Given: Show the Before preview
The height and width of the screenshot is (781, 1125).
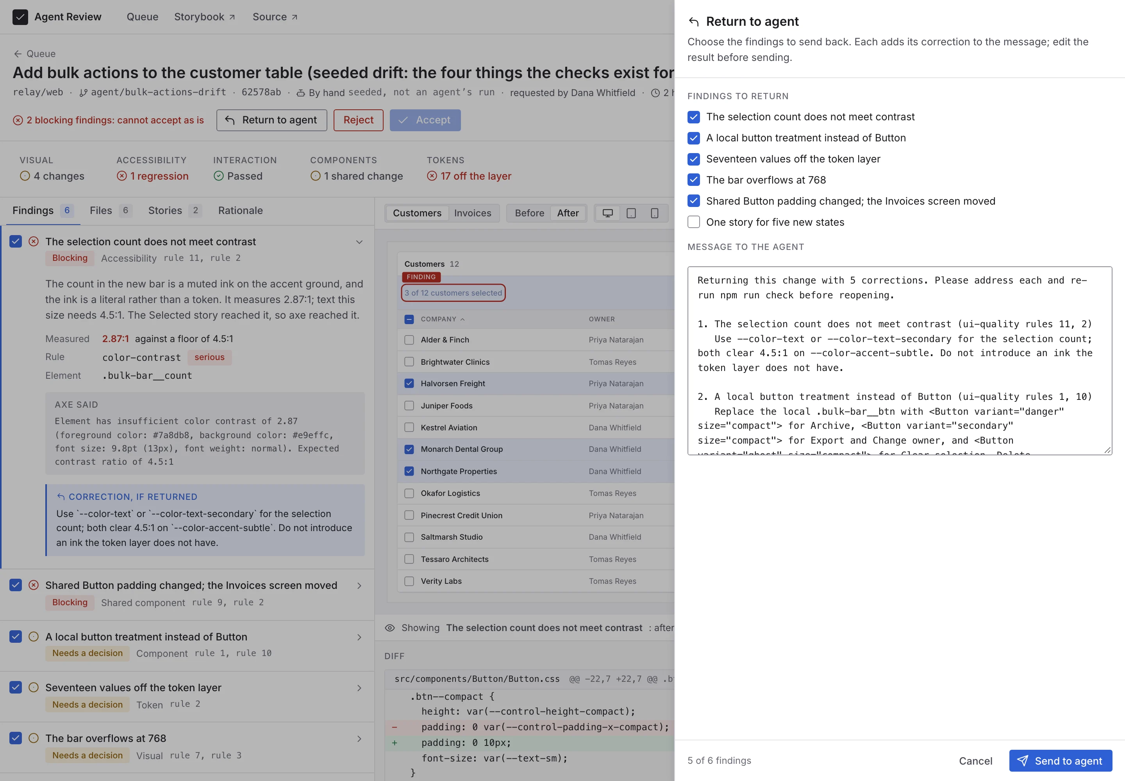Looking at the screenshot, I should pyautogui.click(x=529, y=213).
